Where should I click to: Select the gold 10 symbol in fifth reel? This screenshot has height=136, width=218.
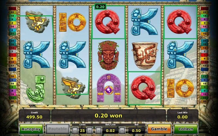180,88
